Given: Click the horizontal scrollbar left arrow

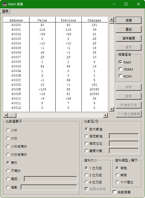Looking at the screenshot, I should click(6, 115).
